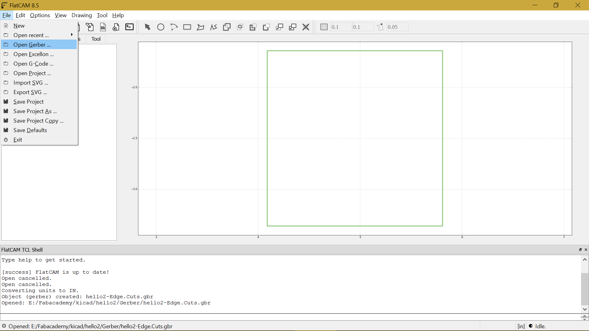Choose Open Project menu entry

point(39,73)
